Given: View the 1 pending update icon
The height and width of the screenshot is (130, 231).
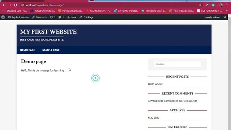Looking at the screenshot, I should pyautogui.click(x=53, y=17).
